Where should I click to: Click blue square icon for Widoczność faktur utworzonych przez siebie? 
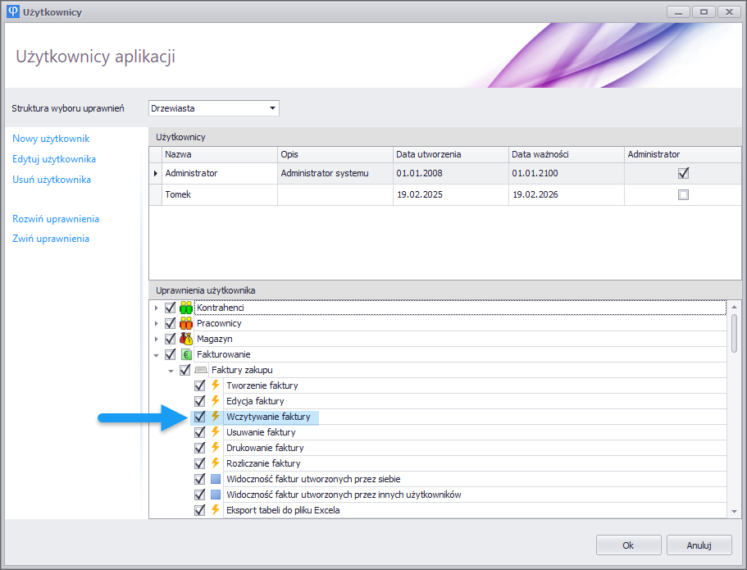[x=216, y=479]
